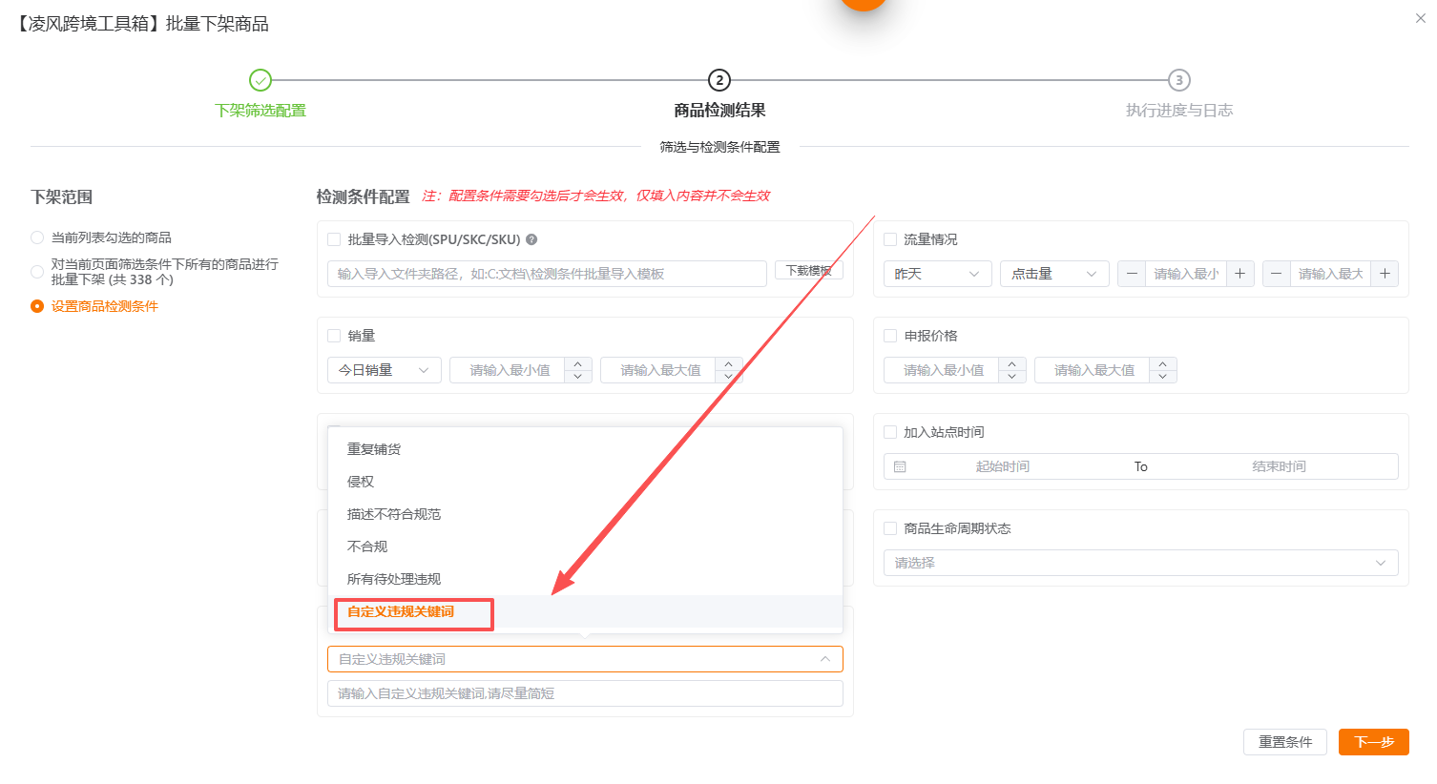
Task: Click the 销量 请输入最小值 field
Action: coord(510,370)
